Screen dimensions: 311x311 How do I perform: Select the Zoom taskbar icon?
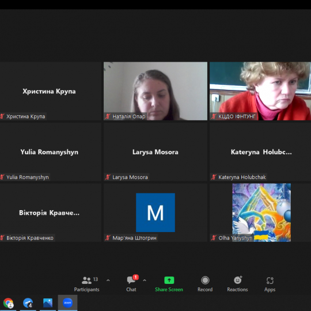click(67, 303)
